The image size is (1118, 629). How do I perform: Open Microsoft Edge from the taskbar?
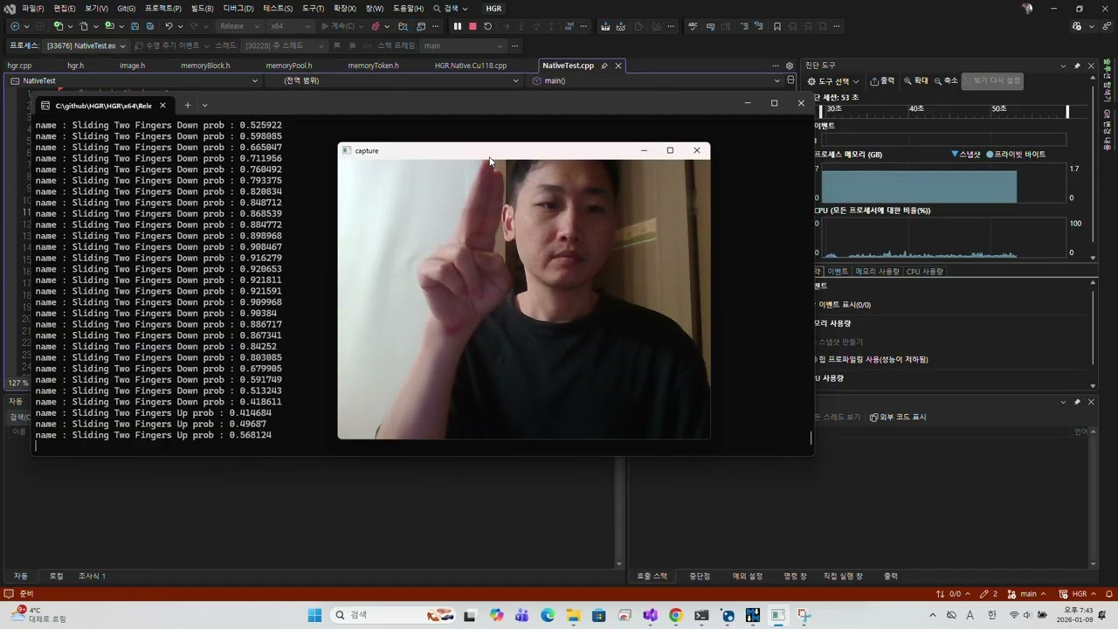(x=548, y=615)
